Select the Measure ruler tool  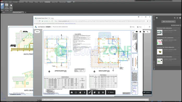89,92
